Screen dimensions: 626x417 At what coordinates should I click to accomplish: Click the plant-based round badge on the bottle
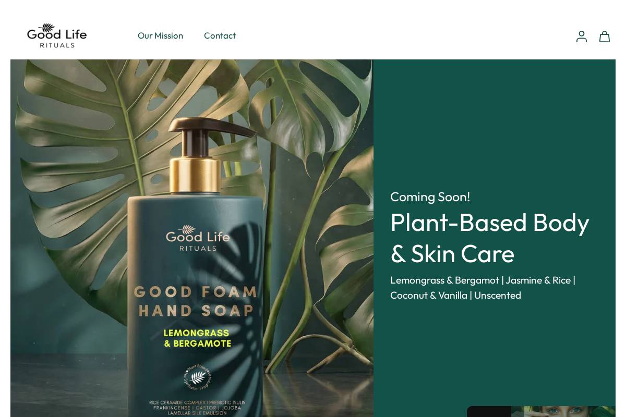click(x=197, y=378)
